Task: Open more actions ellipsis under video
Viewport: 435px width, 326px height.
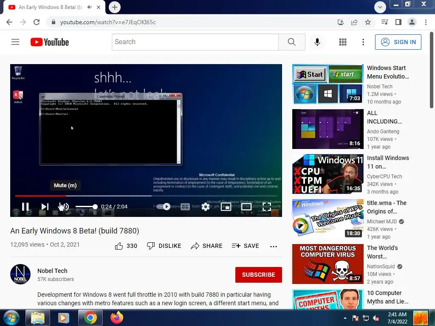Action: [x=273, y=246]
